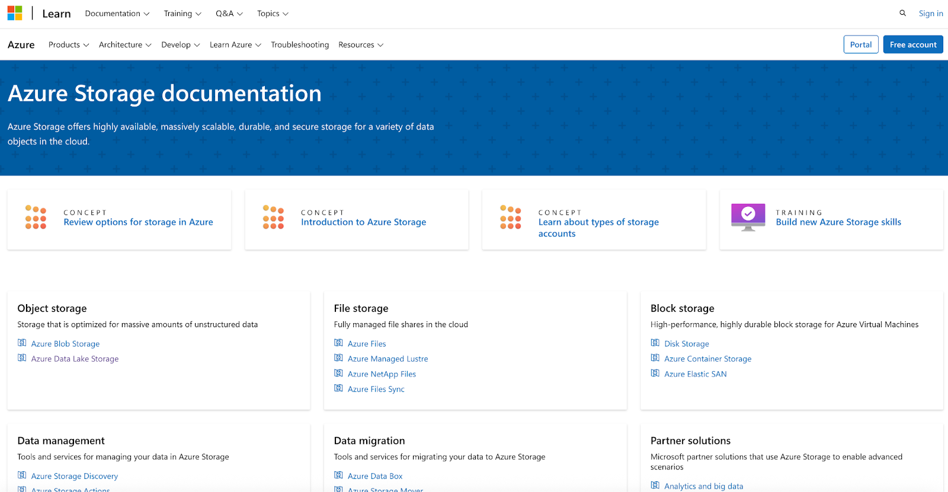Click the Microsoft logo icon
The width and height of the screenshot is (948, 492).
click(15, 13)
